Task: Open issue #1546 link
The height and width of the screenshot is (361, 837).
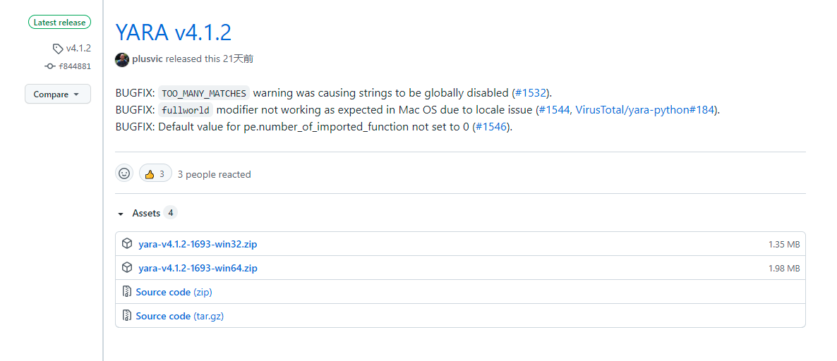Action: (x=491, y=127)
